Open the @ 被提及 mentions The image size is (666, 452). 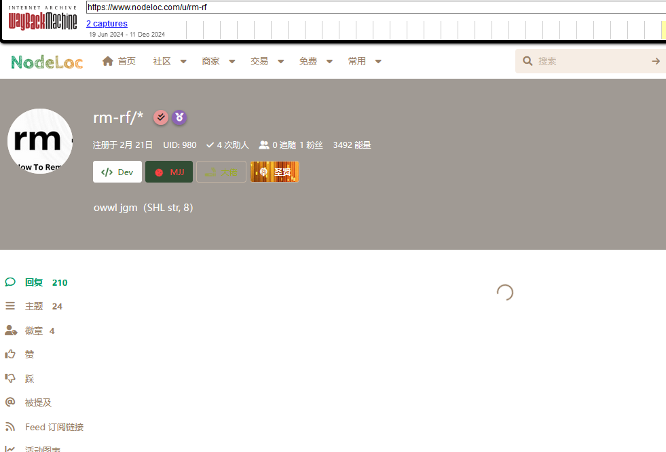click(x=28, y=402)
